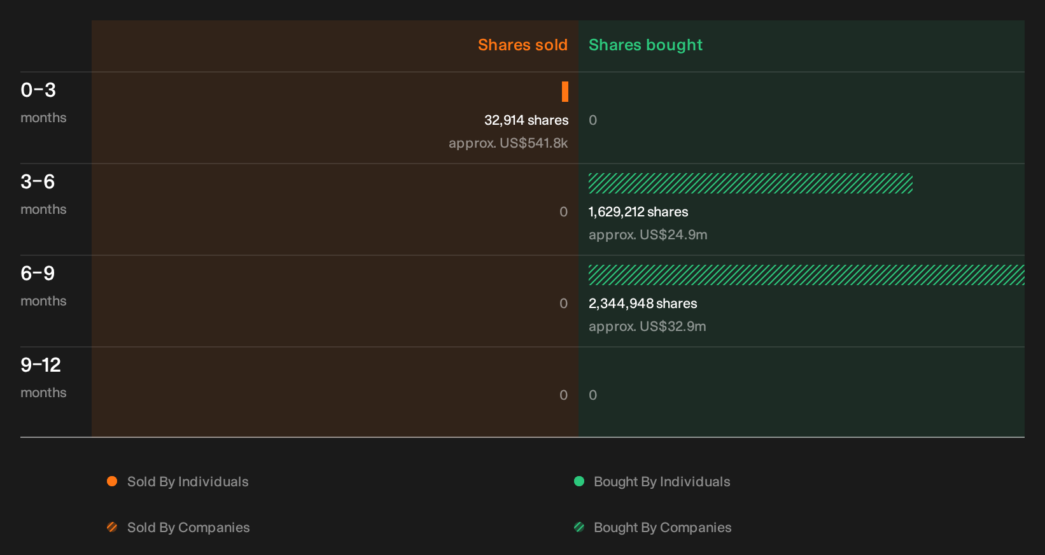The width and height of the screenshot is (1045, 555).
Task: Click the 32,914 shares value
Action: click(526, 120)
